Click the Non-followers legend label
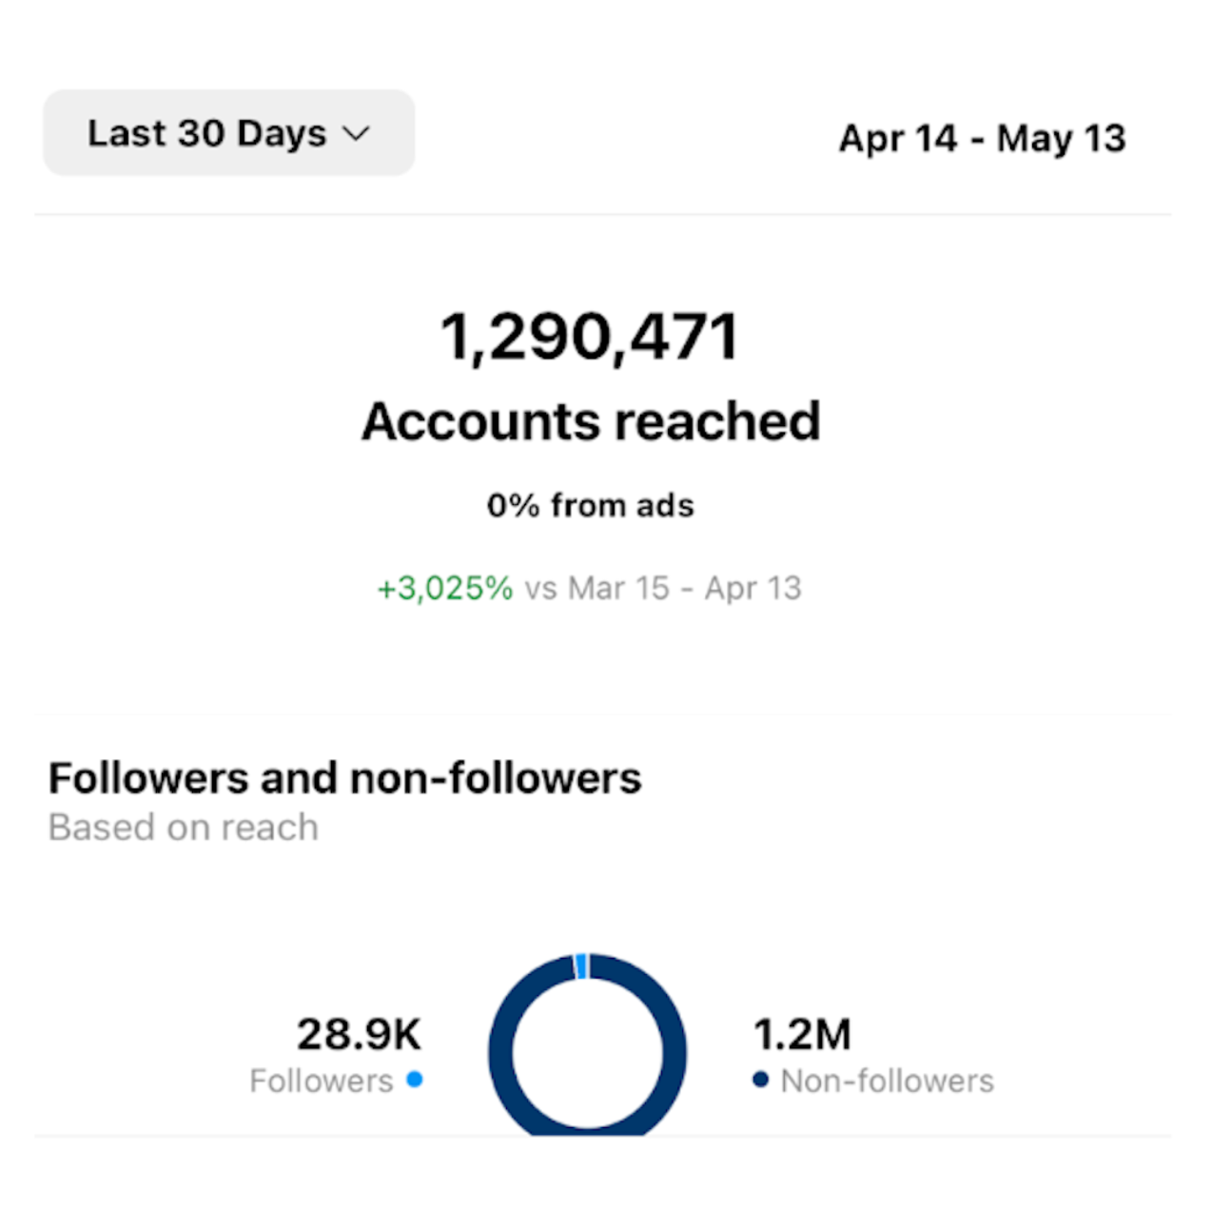 click(x=887, y=1081)
